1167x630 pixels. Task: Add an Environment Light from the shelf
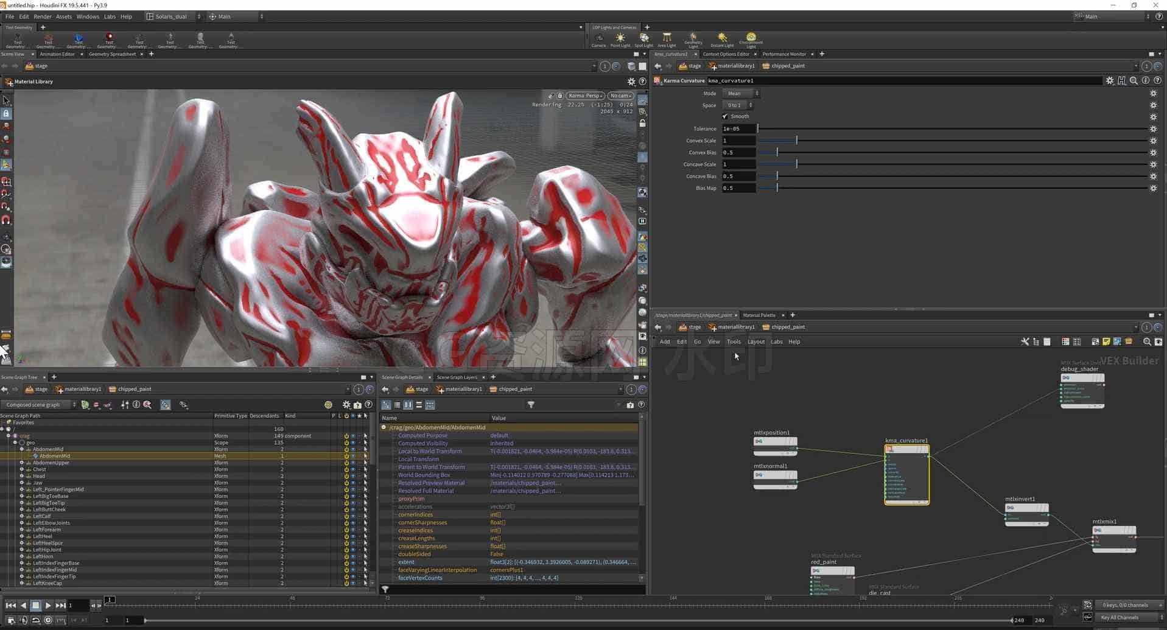(751, 40)
